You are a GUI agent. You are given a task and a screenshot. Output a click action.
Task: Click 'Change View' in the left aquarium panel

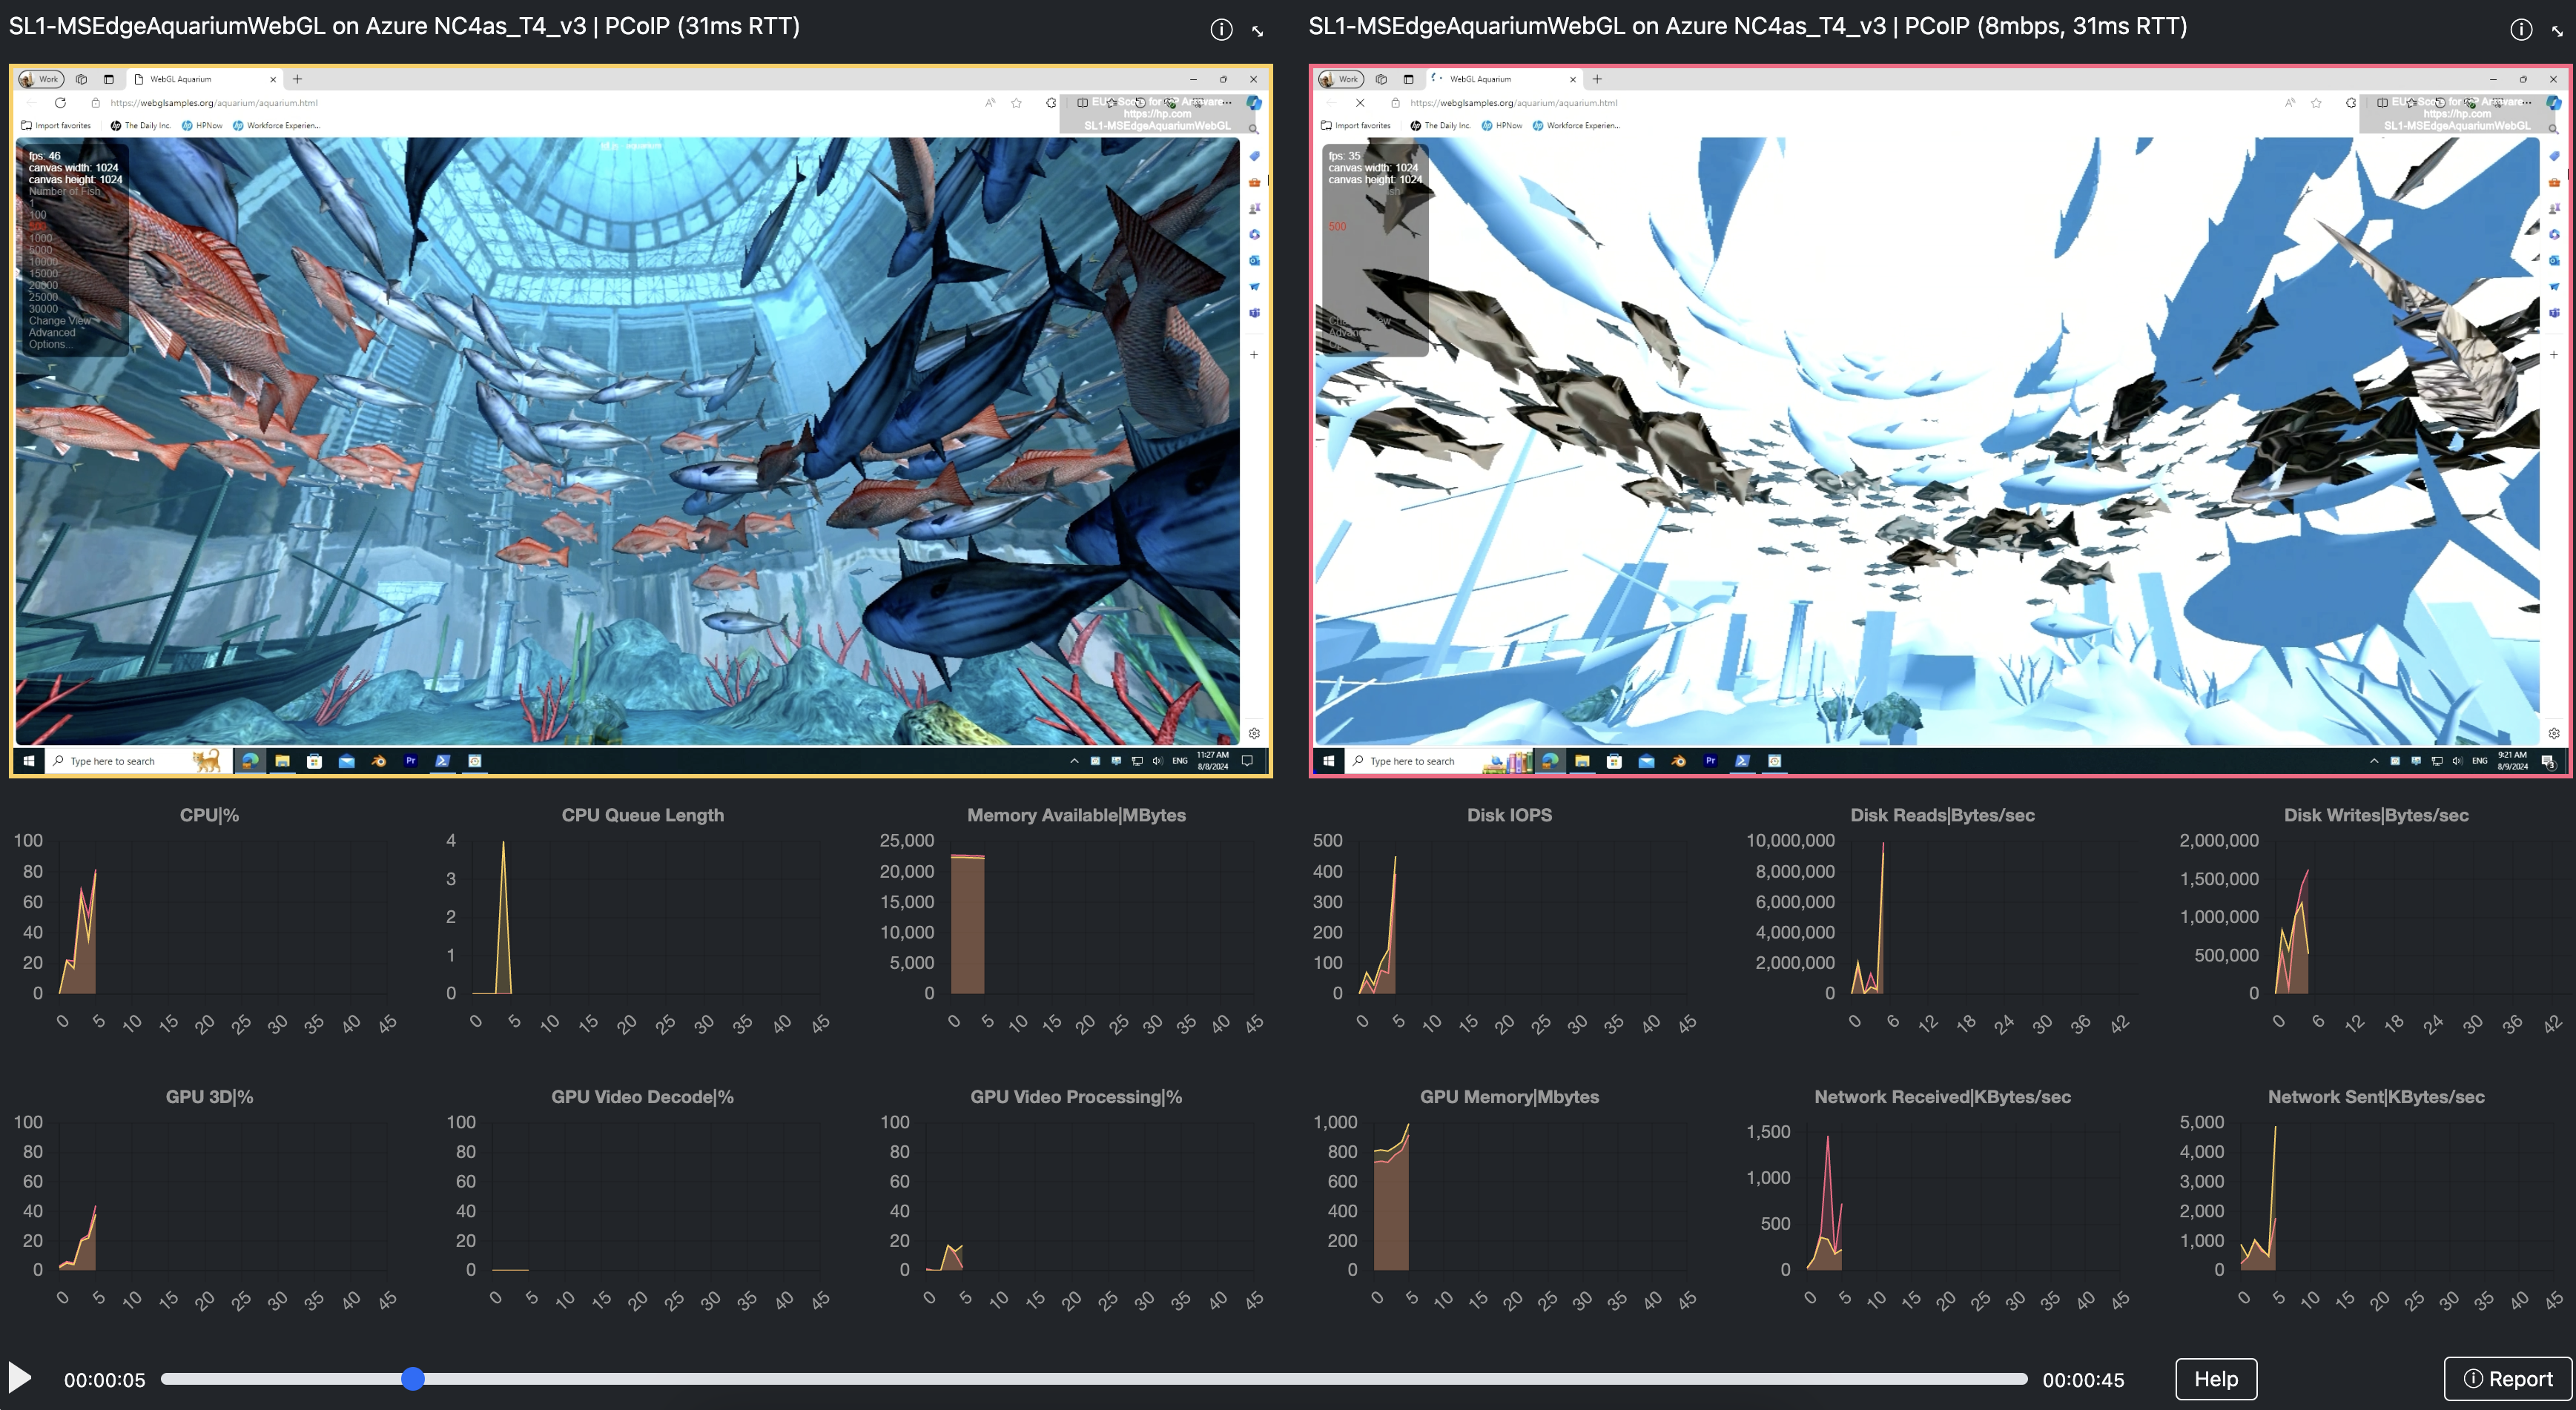click(x=60, y=321)
